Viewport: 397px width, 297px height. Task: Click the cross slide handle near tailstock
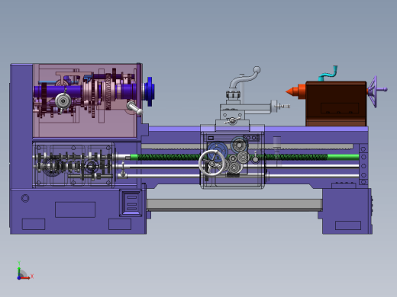pyautogui.click(x=281, y=106)
